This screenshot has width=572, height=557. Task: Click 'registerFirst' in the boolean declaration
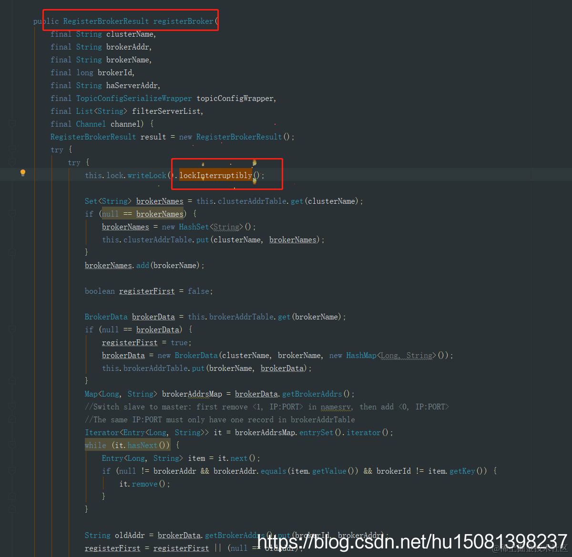(147, 291)
